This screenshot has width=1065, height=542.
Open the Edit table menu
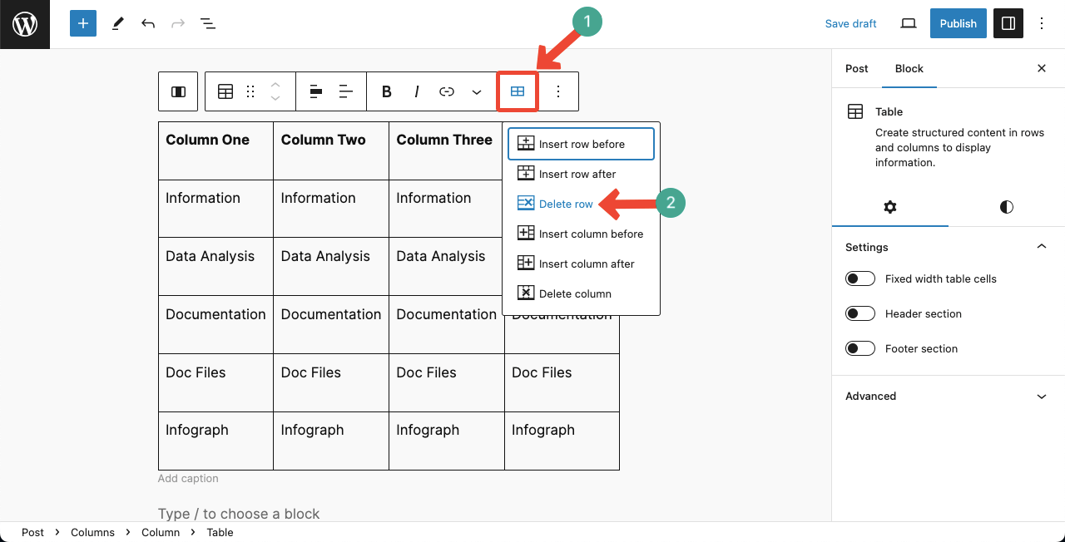517,91
